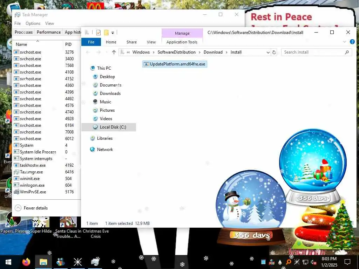Click the Taskmgr.exe process icon

pos(16,172)
